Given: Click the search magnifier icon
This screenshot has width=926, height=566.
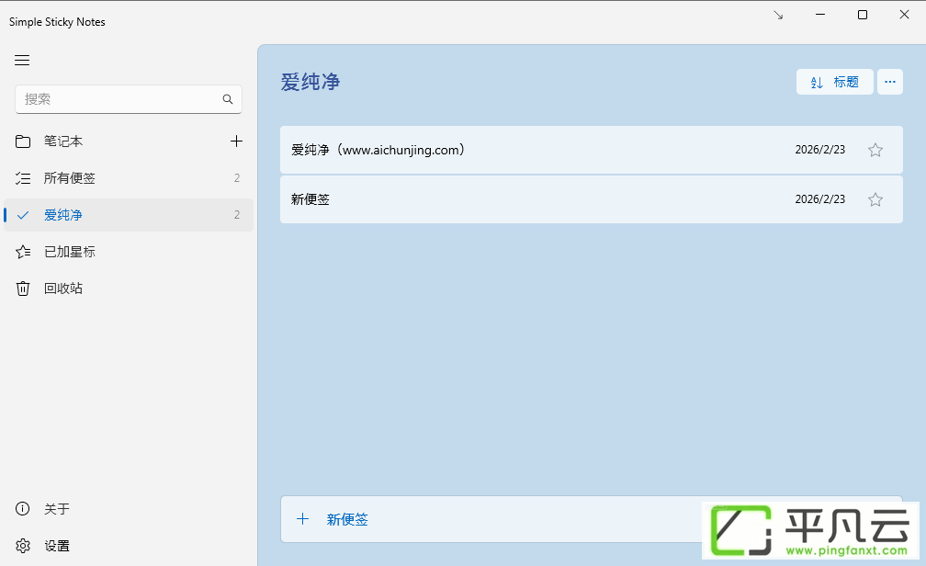Looking at the screenshot, I should (228, 99).
